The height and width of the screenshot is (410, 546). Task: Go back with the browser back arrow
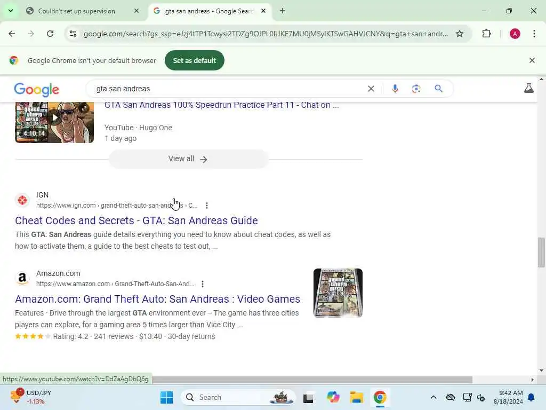[12, 34]
